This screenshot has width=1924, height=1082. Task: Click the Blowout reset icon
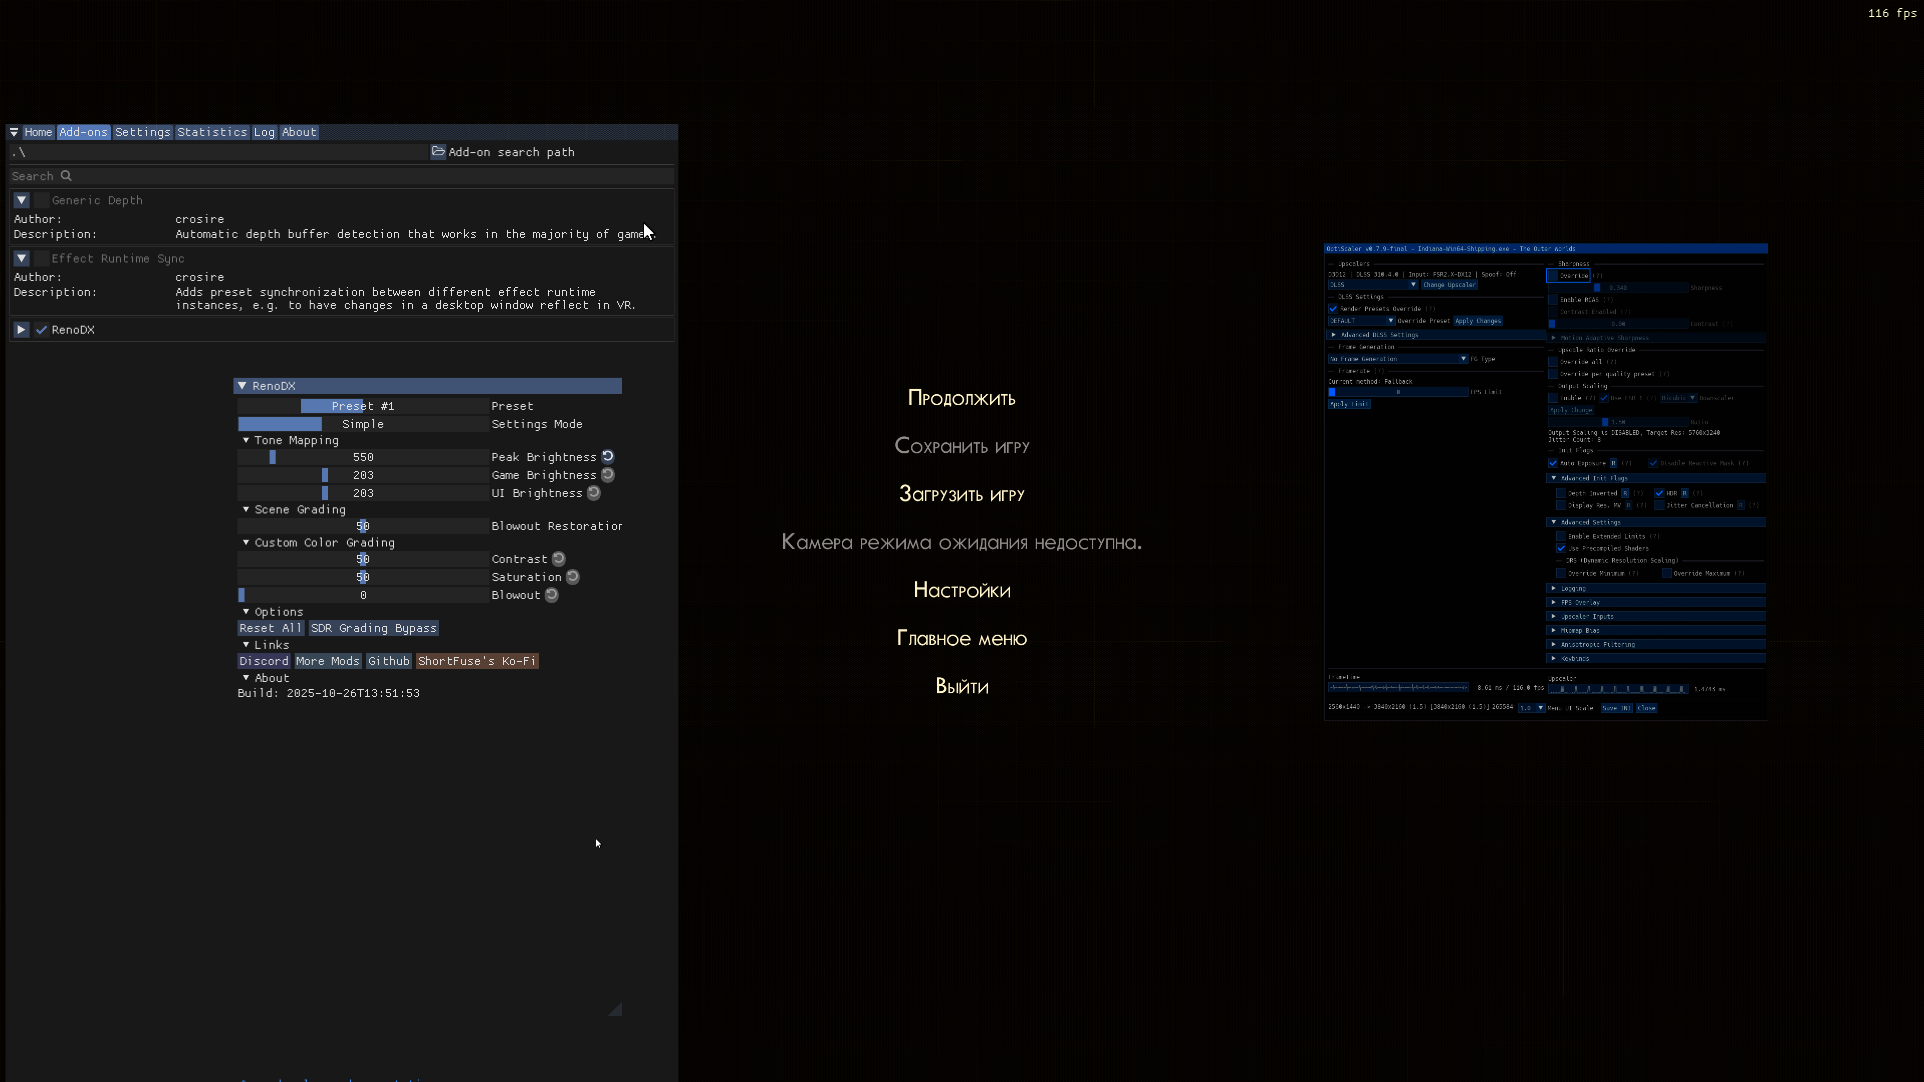click(552, 595)
